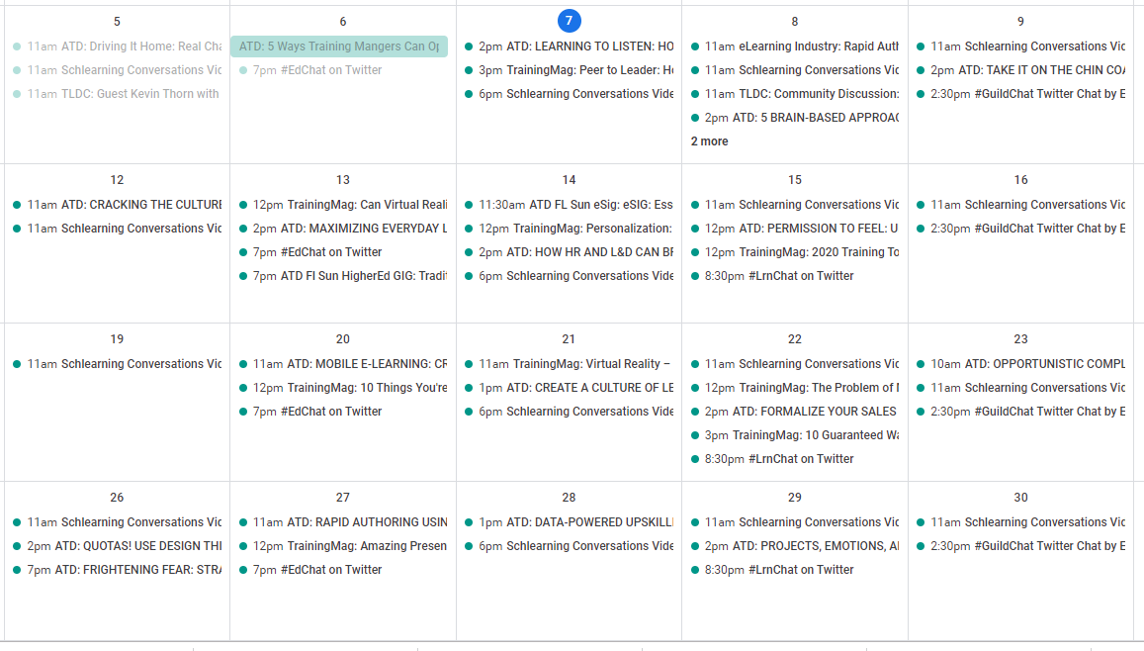This screenshot has height=651, width=1144.
Task: Select today's date 7
Action: pos(570,21)
